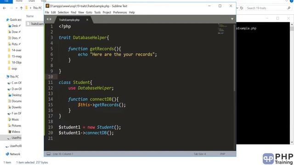Open the F on OF drive
Screen dimensions: 294x165
14,113
